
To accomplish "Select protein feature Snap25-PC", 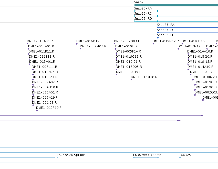I will coord(165,30).
